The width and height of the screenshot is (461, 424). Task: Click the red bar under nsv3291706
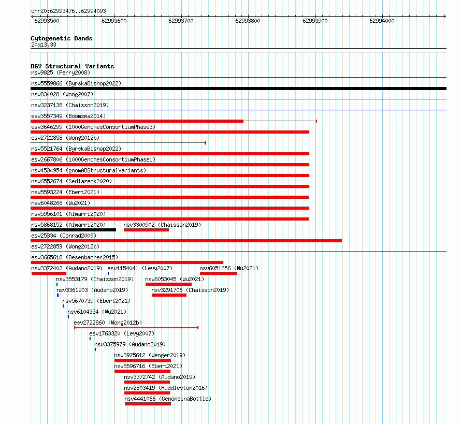(x=169, y=295)
